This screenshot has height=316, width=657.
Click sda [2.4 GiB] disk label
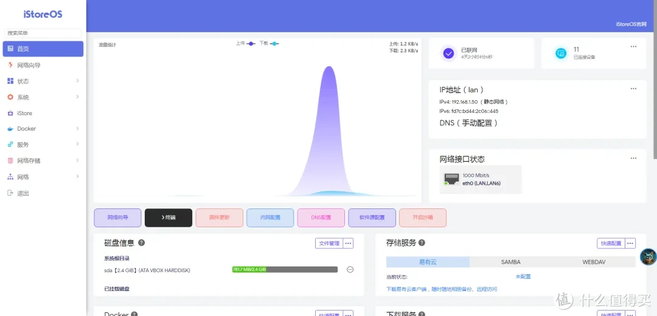pos(147,270)
